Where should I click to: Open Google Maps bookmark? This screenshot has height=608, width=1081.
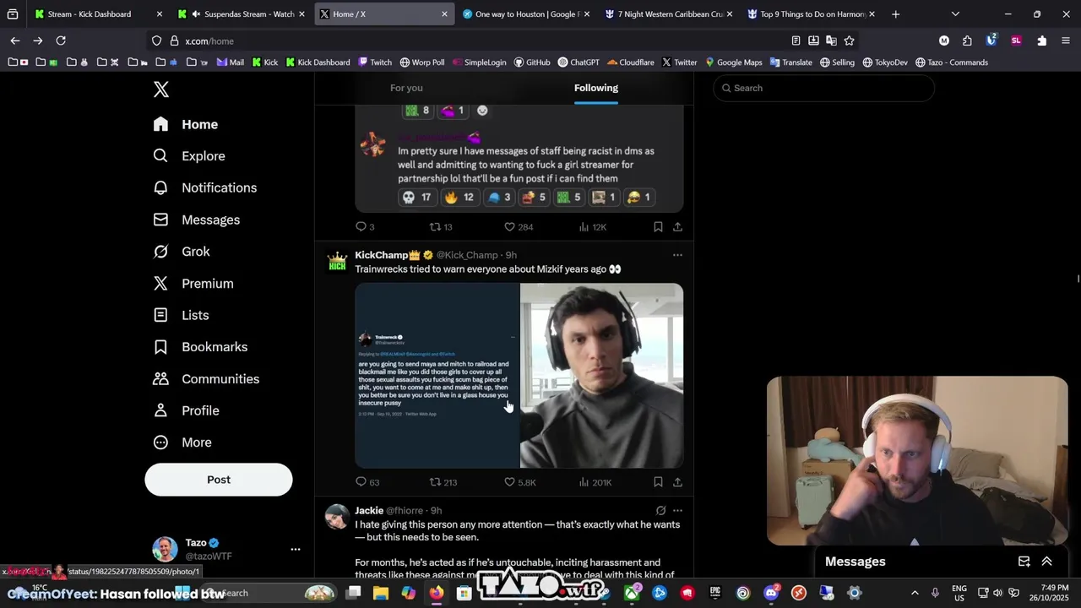(x=733, y=62)
